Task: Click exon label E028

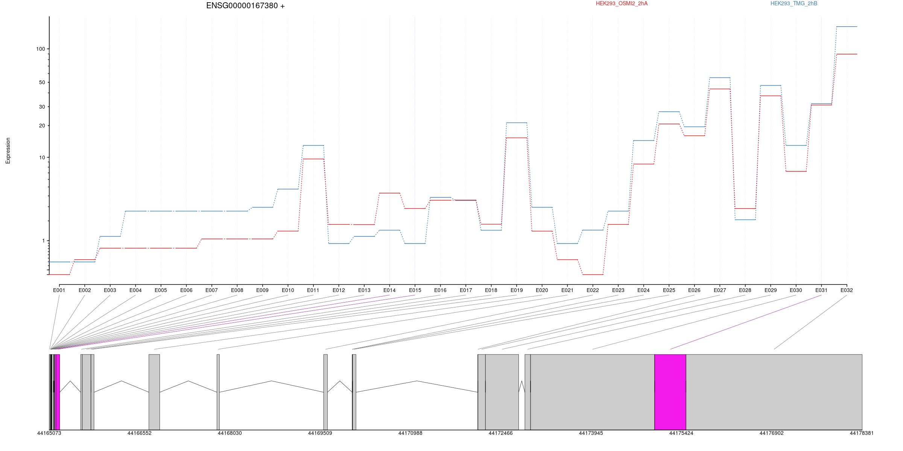Action: (x=745, y=290)
